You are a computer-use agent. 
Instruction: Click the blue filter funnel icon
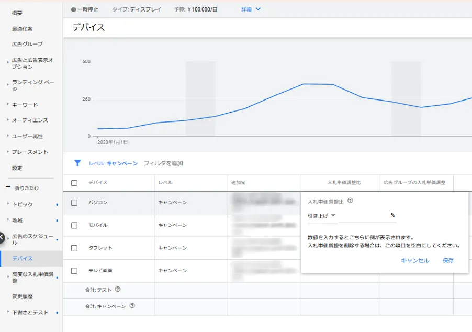tap(77, 163)
